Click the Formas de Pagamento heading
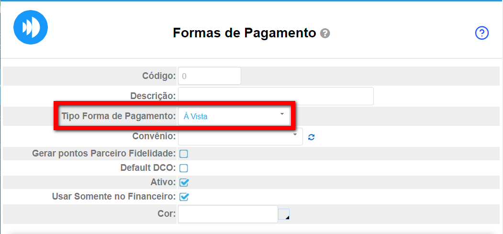Viewport: 503px width, 234px height. coord(244,33)
